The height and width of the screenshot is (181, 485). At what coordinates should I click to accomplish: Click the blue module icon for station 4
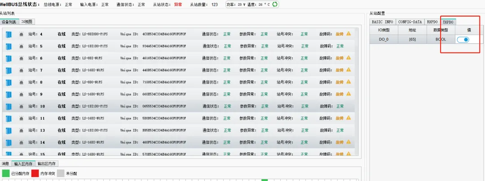click(x=8, y=34)
